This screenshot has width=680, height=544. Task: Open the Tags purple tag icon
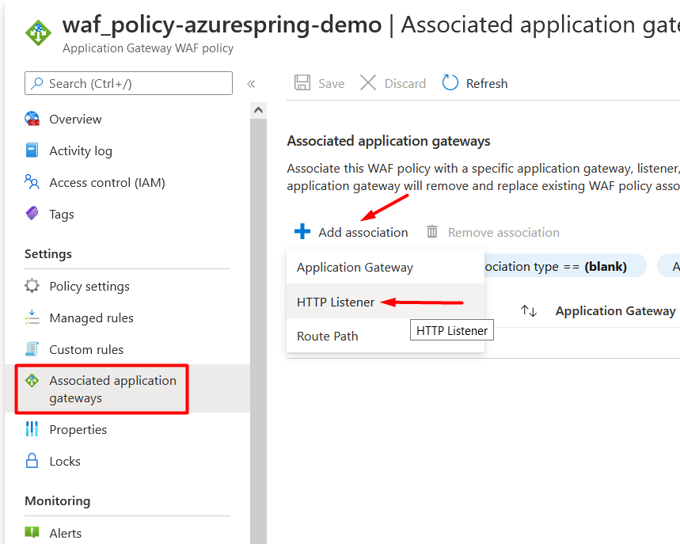click(32, 214)
